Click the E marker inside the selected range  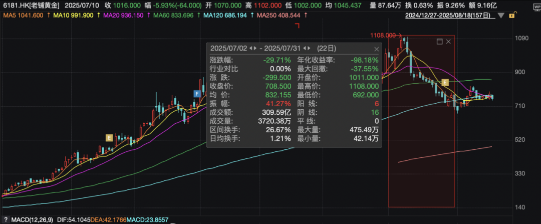pyautogui.click(x=445, y=83)
